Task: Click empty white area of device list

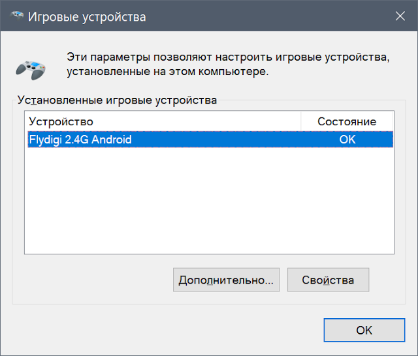Action: tap(209, 200)
